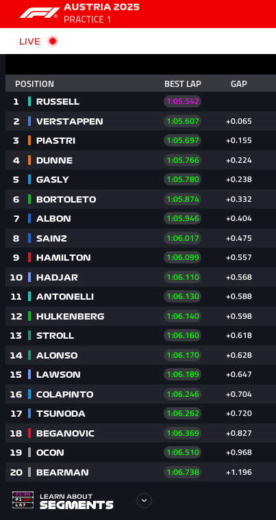Click Hulkenberg's 1:06.140 lap time
This screenshot has width=276, height=520.
(183, 316)
